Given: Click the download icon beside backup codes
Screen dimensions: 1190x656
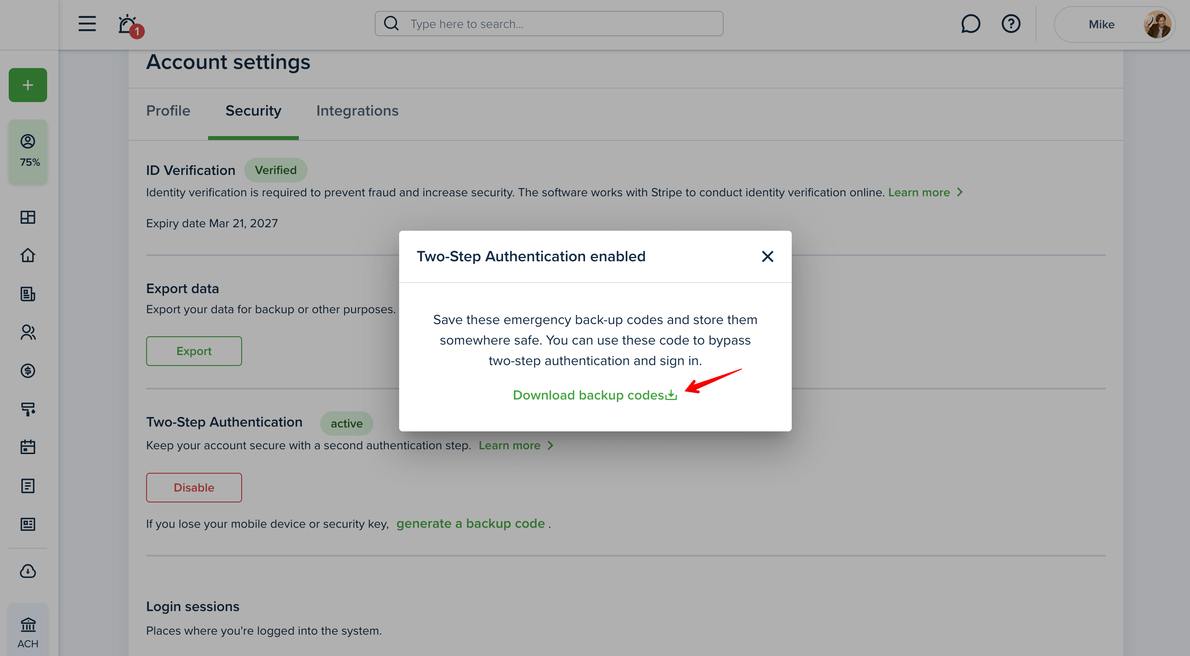Looking at the screenshot, I should tap(671, 395).
